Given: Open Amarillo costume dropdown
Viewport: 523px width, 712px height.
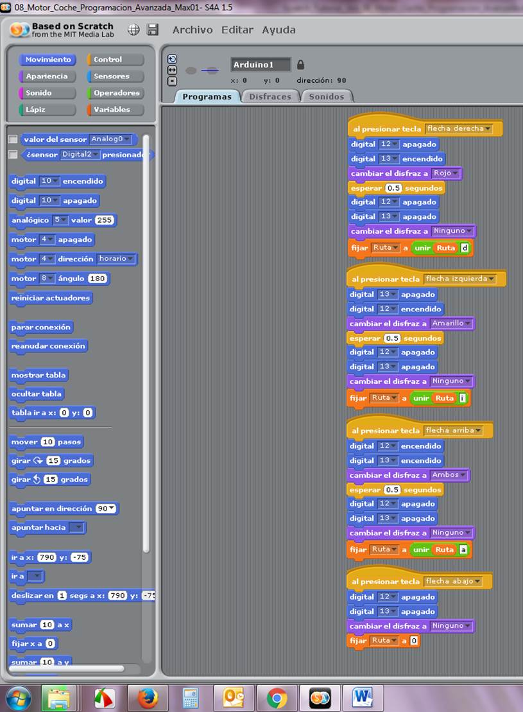Looking at the screenshot, I should point(451,324).
